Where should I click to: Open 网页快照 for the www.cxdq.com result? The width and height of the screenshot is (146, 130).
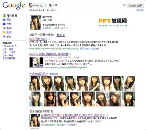point(72,125)
